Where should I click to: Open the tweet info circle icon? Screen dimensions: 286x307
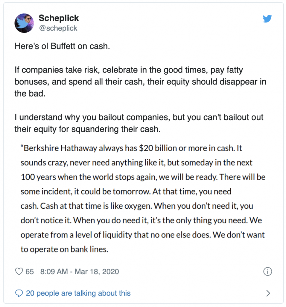coord(267,272)
